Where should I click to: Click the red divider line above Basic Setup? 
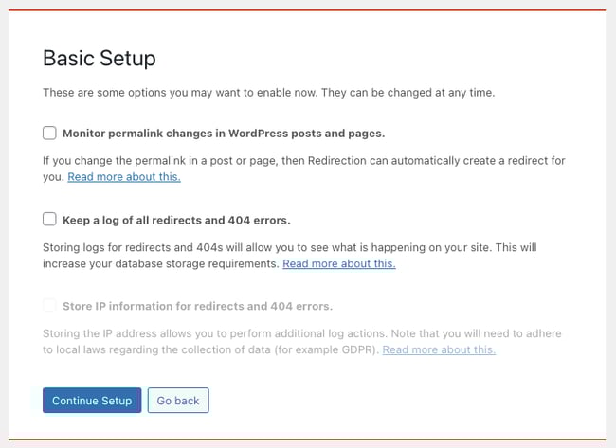(307, 10)
